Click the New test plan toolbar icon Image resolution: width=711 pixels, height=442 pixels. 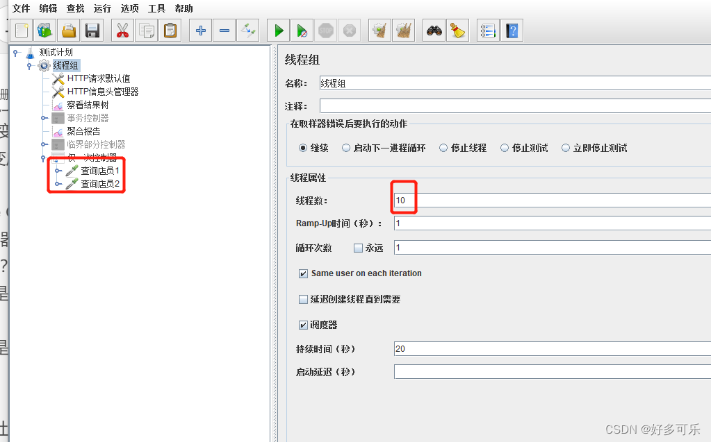pos(22,31)
